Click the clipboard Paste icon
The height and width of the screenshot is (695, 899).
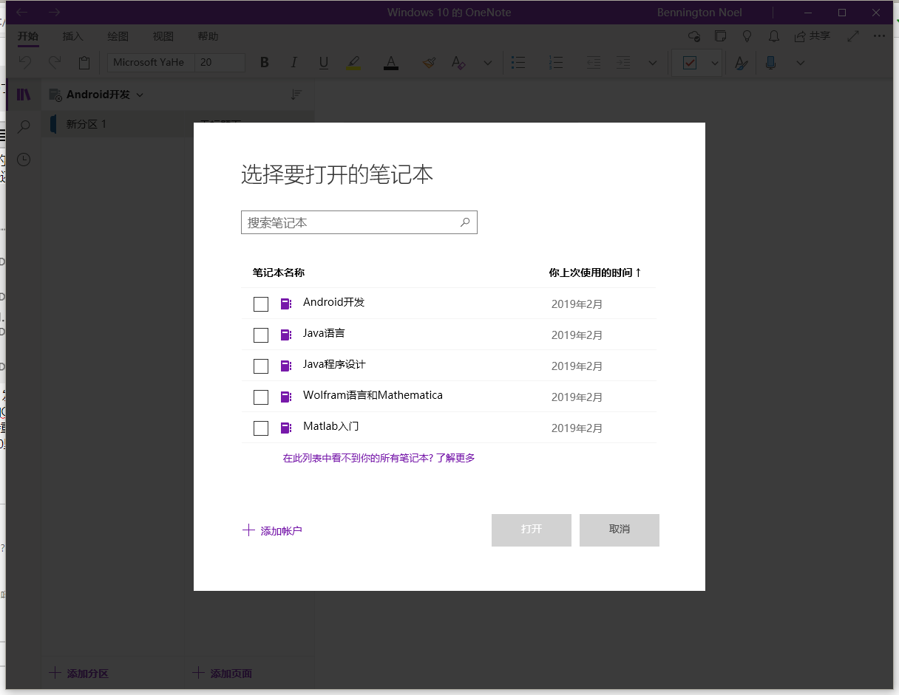[x=84, y=63]
